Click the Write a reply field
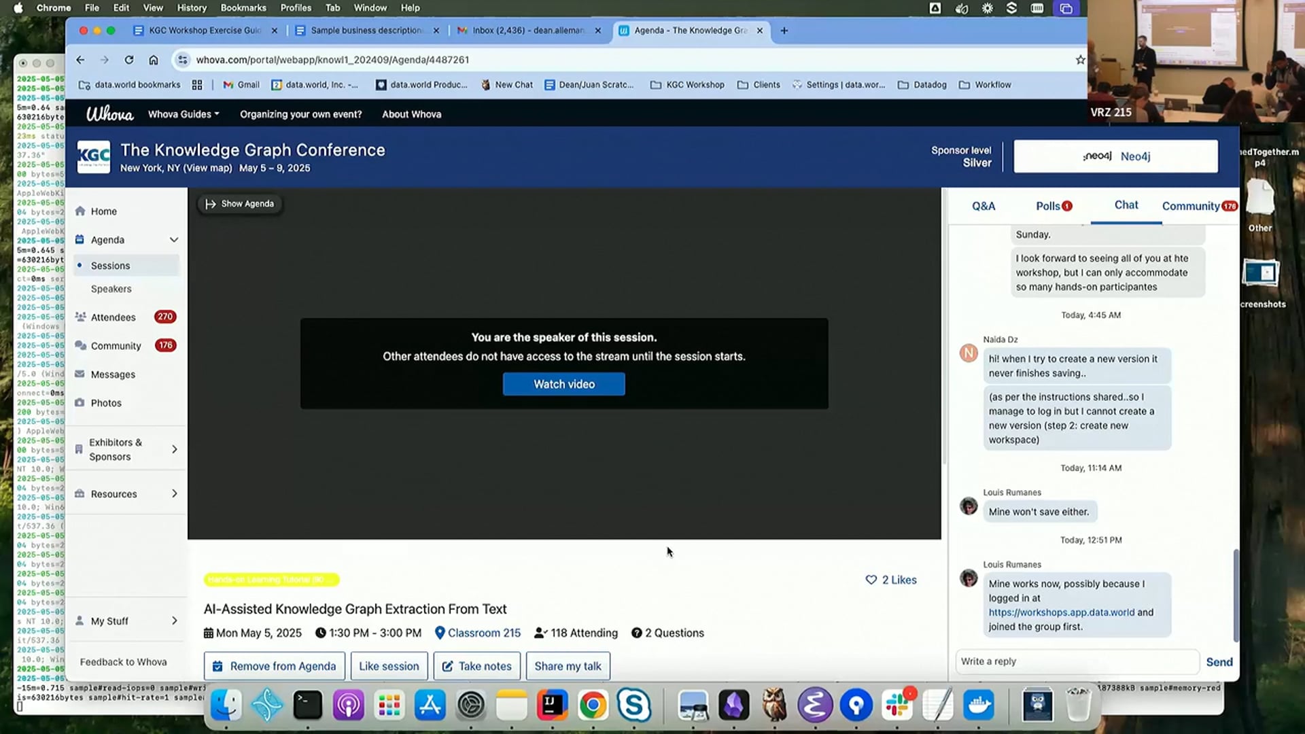Image resolution: width=1305 pixels, height=734 pixels. (x=1077, y=661)
